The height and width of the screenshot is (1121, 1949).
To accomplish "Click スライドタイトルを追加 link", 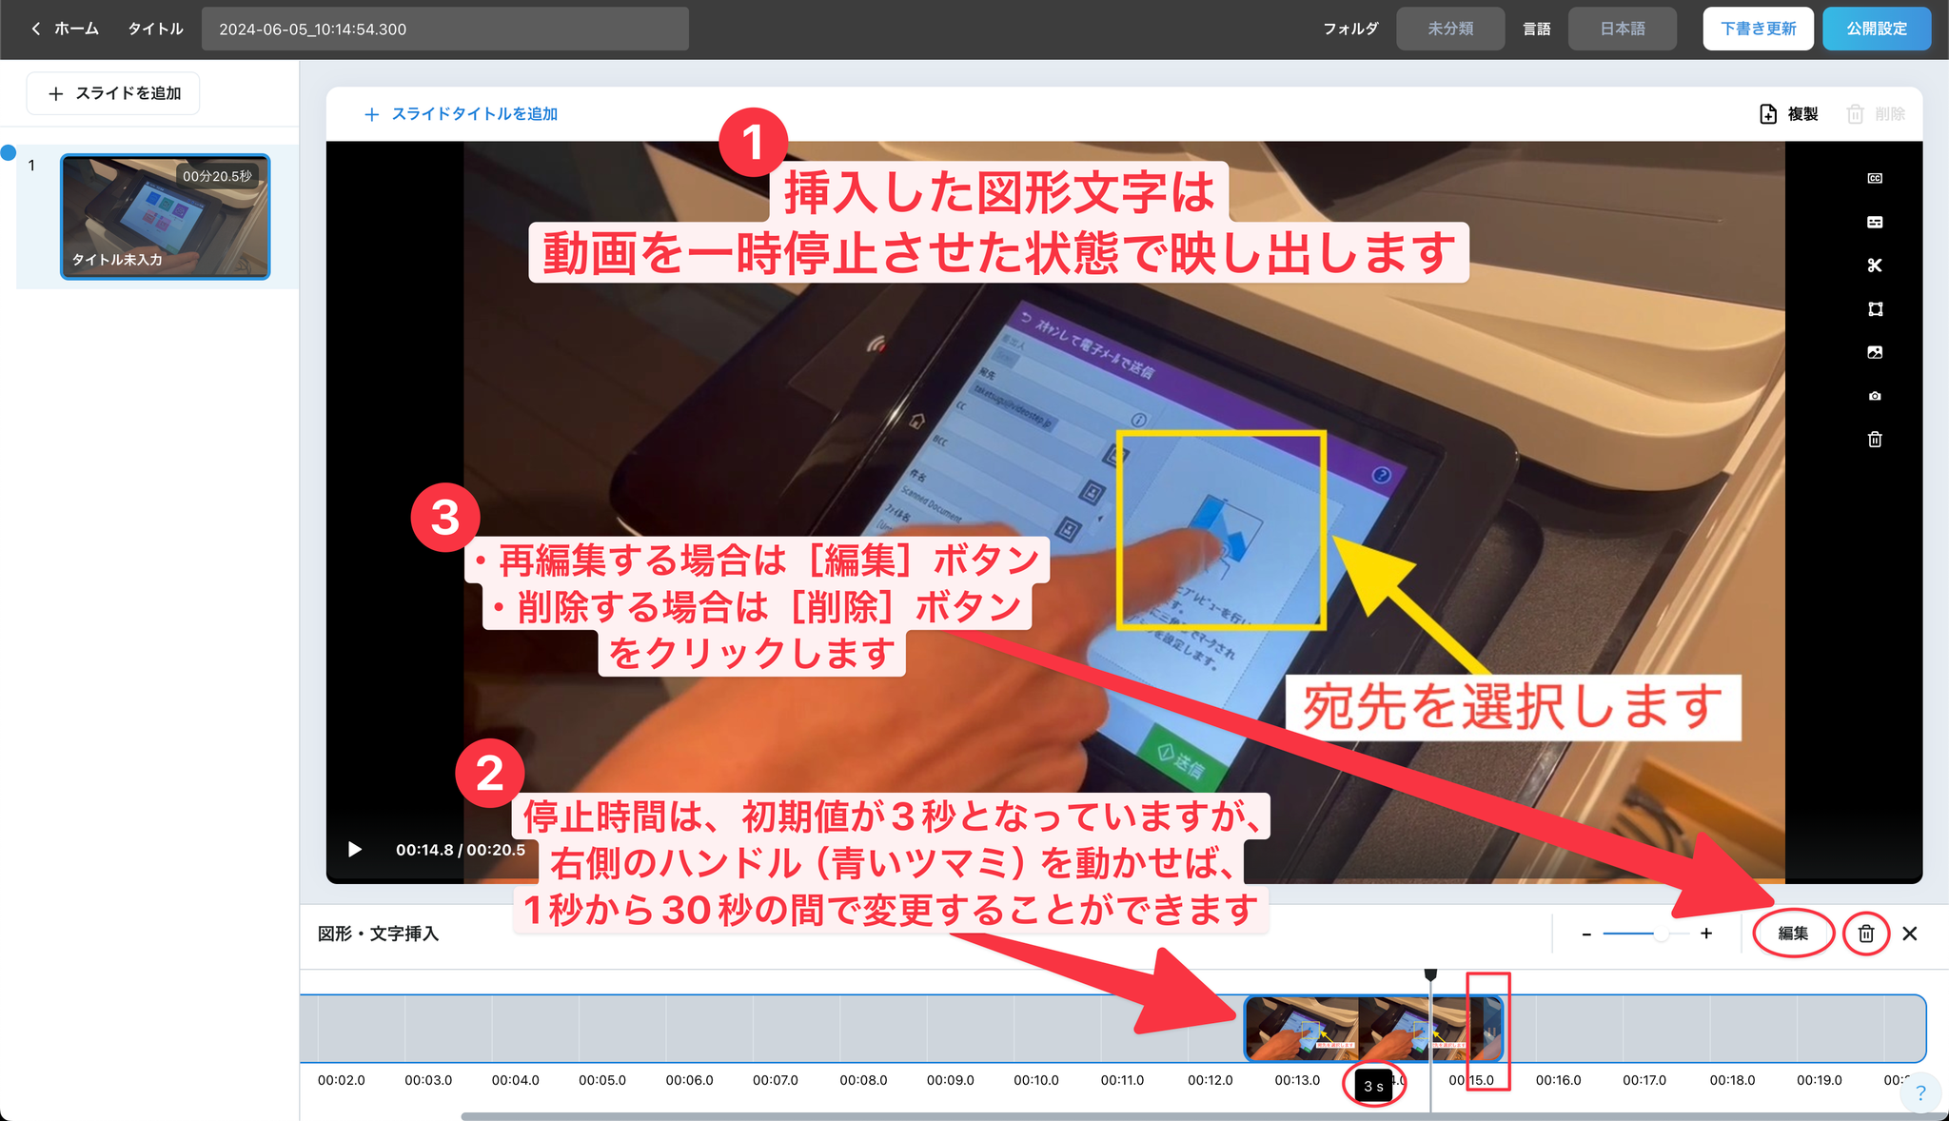I will (x=462, y=114).
